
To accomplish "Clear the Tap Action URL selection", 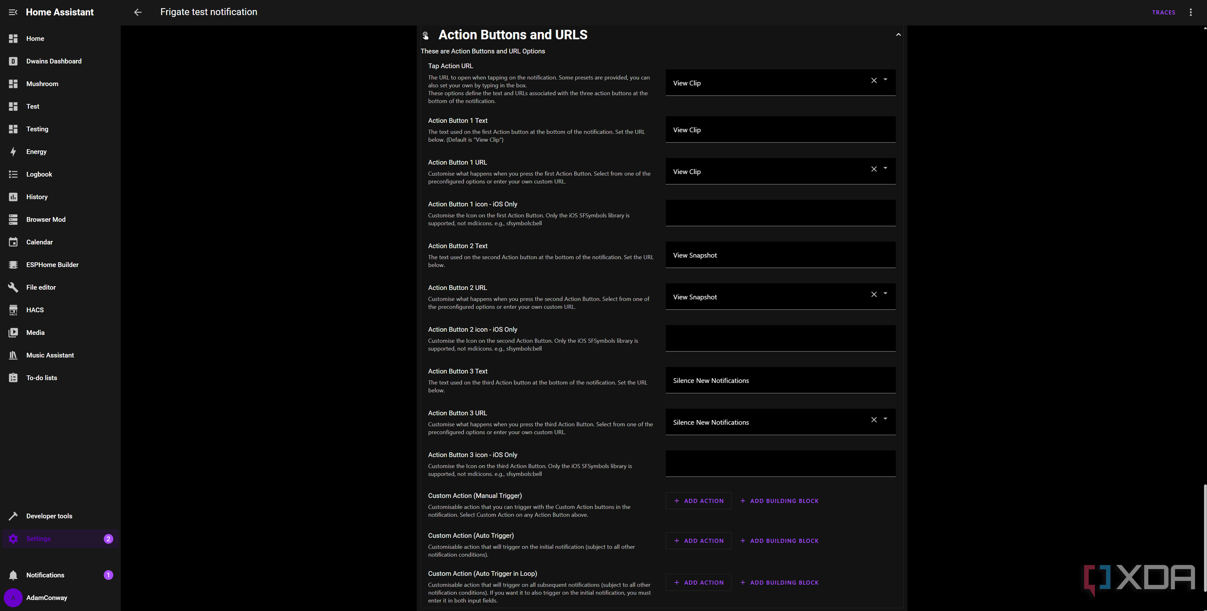I will tap(874, 80).
